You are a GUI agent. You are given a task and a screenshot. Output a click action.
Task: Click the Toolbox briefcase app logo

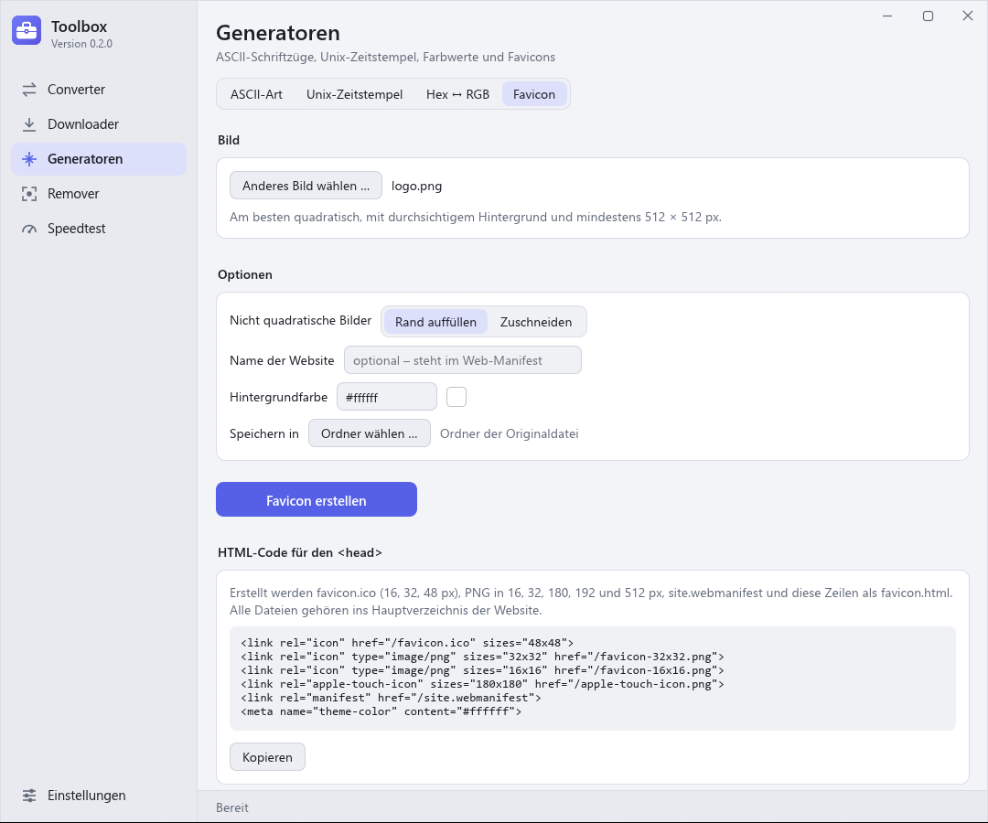pyautogui.click(x=27, y=30)
